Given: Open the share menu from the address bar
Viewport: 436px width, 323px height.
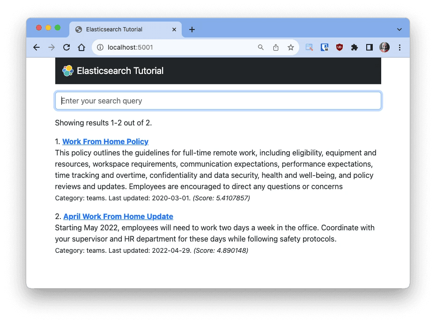Looking at the screenshot, I should [275, 47].
